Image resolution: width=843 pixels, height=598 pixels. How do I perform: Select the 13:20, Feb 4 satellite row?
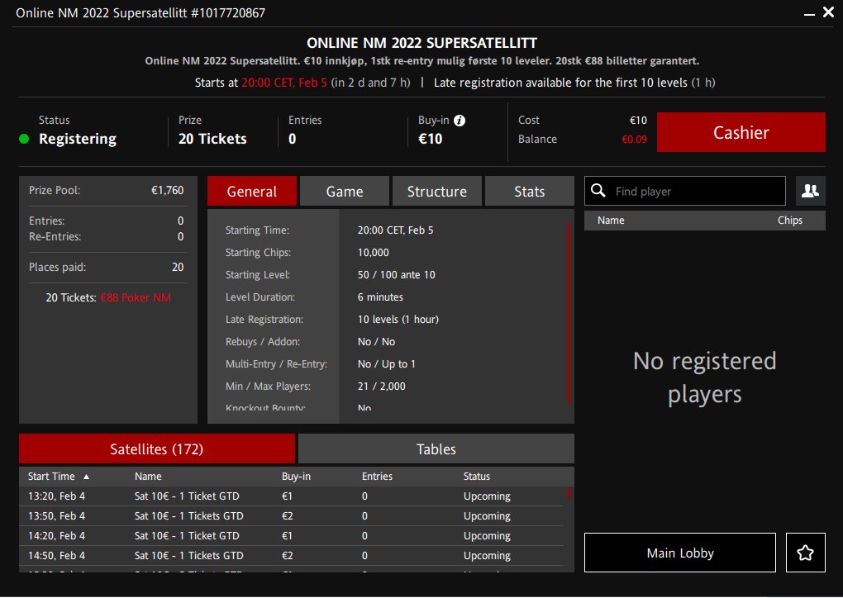click(x=292, y=496)
